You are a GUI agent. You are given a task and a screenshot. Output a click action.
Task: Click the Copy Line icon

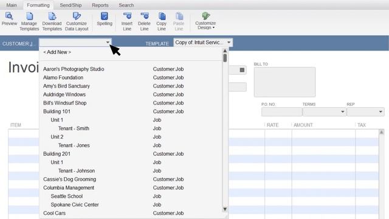coord(162,16)
